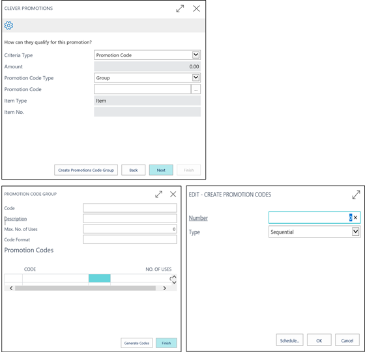Click the horizontal scrollbar thumb in Promotion Codes
The height and width of the screenshot is (352, 365).
click(85, 288)
